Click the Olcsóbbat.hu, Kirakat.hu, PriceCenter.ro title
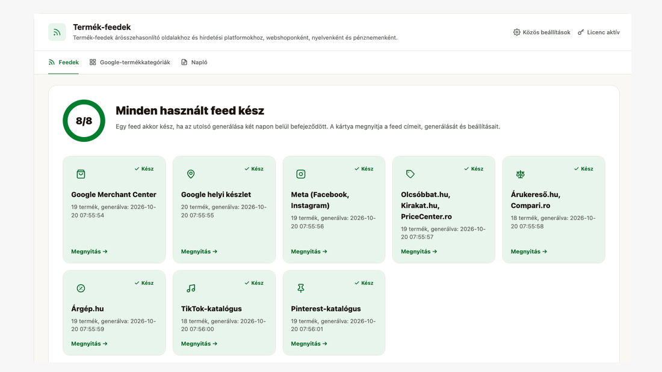The height and width of the screenshot is (372, 662). pyautogui.click(x=427, y=206)
